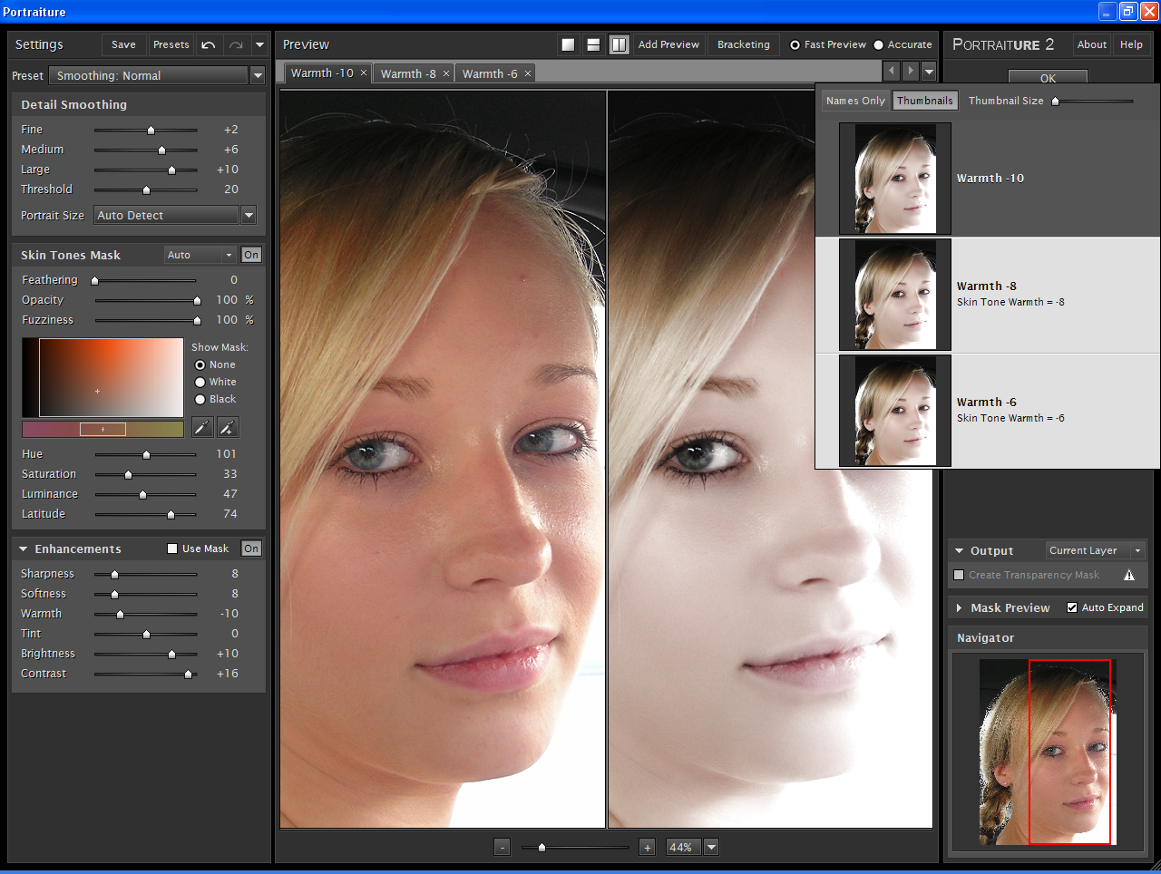Enable Accurate preview mode
The width and height of the screenshot is (1161, 874).
click(x=877, y=44)
